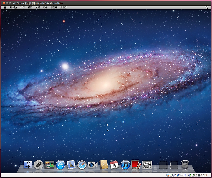Open the 파일 menu
The height and width of the screenshot is (178, 212).
[23, 7]
